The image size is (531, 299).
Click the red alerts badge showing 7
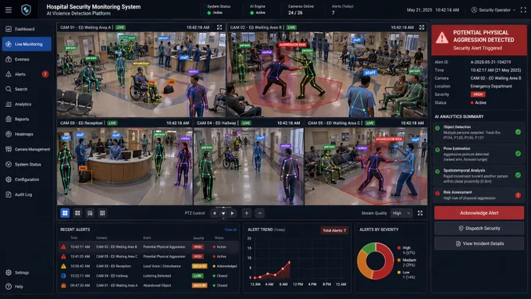45,74
